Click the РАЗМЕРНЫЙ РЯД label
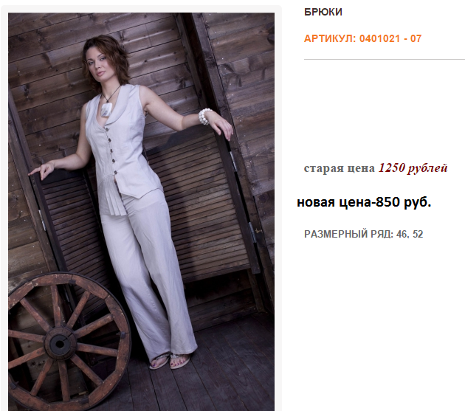 (x=348, y=234)
